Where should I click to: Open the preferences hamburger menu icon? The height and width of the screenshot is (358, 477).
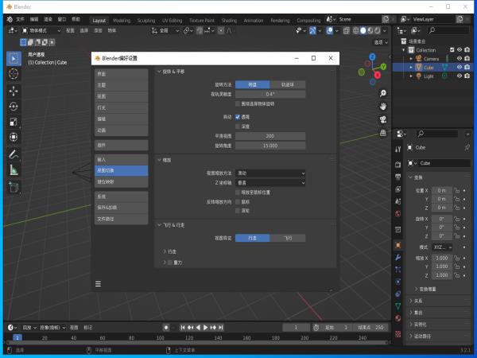tap(99, 282)
